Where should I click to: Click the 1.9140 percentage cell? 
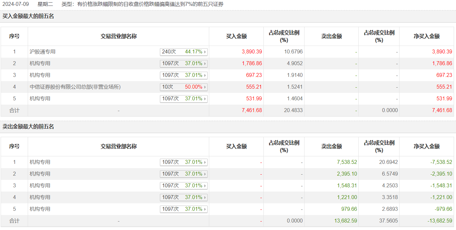click(x=295, y=75)
